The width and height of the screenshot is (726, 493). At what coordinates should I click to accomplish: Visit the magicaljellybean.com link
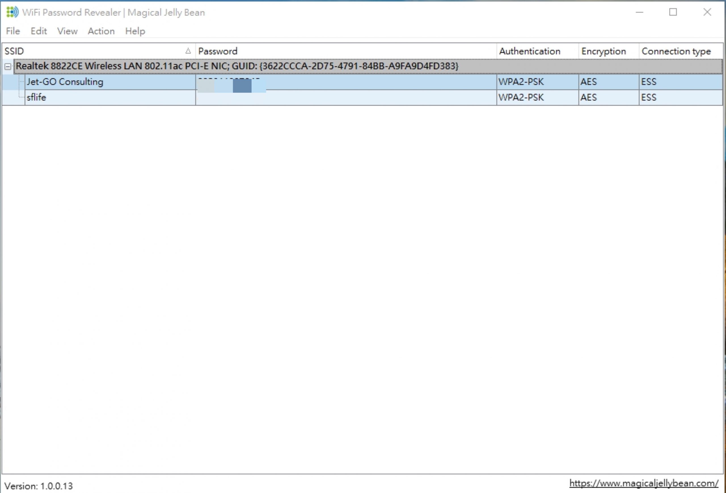[x=643, y=483]
